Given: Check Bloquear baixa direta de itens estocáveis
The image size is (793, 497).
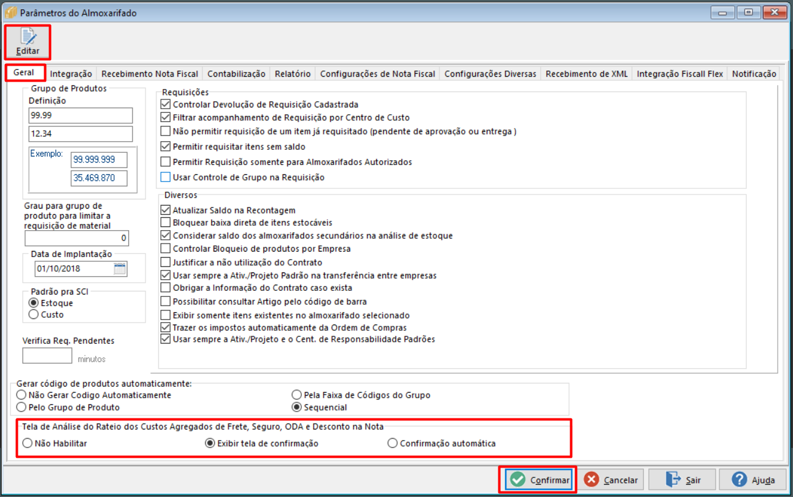Looking at the screenshot, I should (x=165, y=222).
